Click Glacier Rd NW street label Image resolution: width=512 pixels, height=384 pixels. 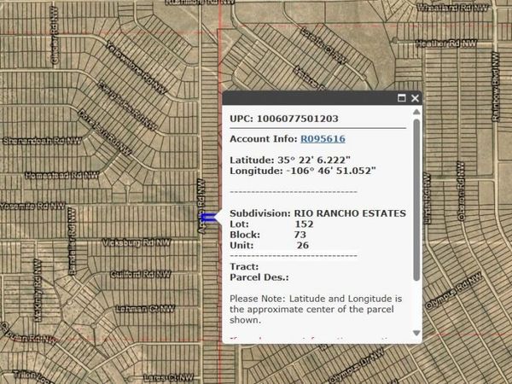pyautogui.click(x=55, y=35)
